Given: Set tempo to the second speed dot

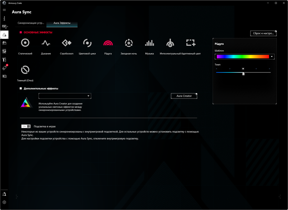Looking at the screenshot, I should [x=230, y=69].
